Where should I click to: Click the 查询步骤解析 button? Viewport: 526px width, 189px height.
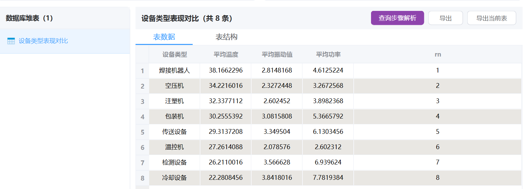click(x=397, y=18)
